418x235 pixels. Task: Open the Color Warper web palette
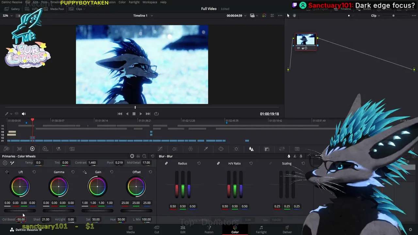coord(190,149)
